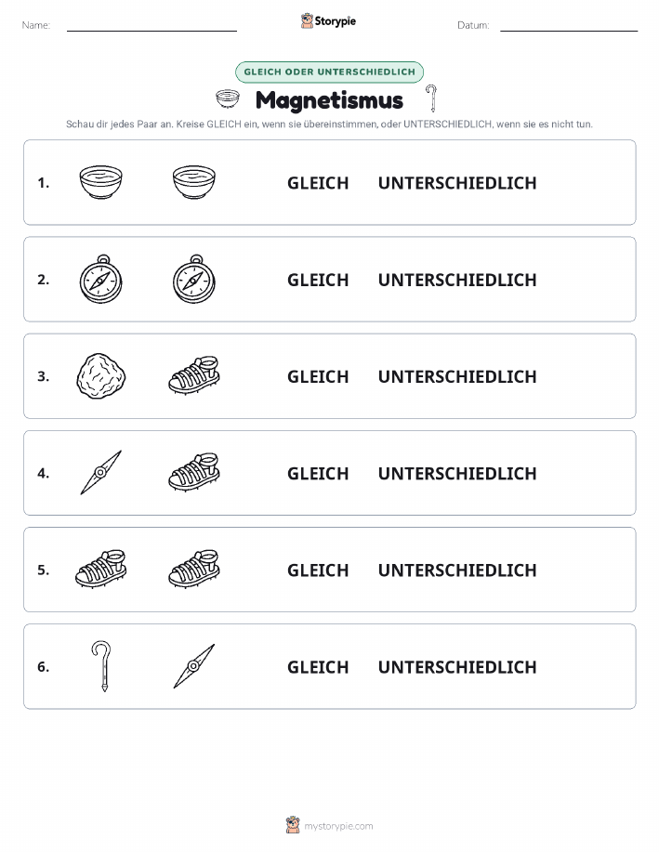Choose UNTERSCHIEDLICH in row 4
The height and width of the screenshot is (852, 659).
pos(457,473)
